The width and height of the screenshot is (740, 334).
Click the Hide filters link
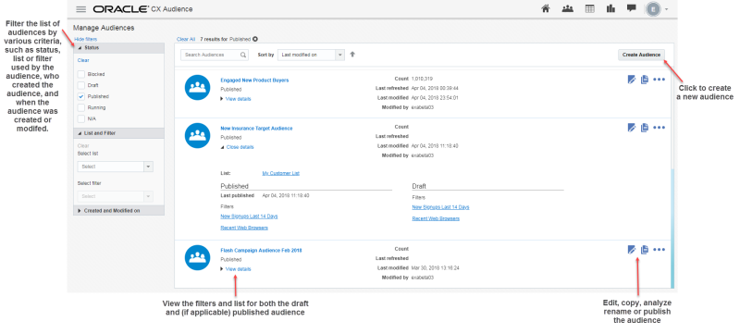(85, 39)
